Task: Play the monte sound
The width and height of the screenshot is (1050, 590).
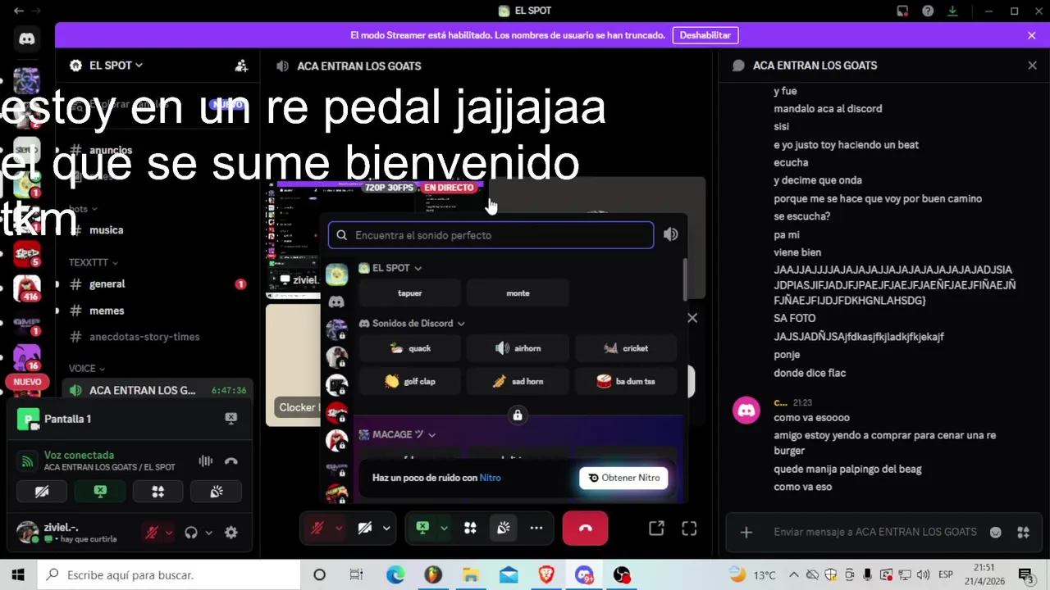Action: click(518, 293)
